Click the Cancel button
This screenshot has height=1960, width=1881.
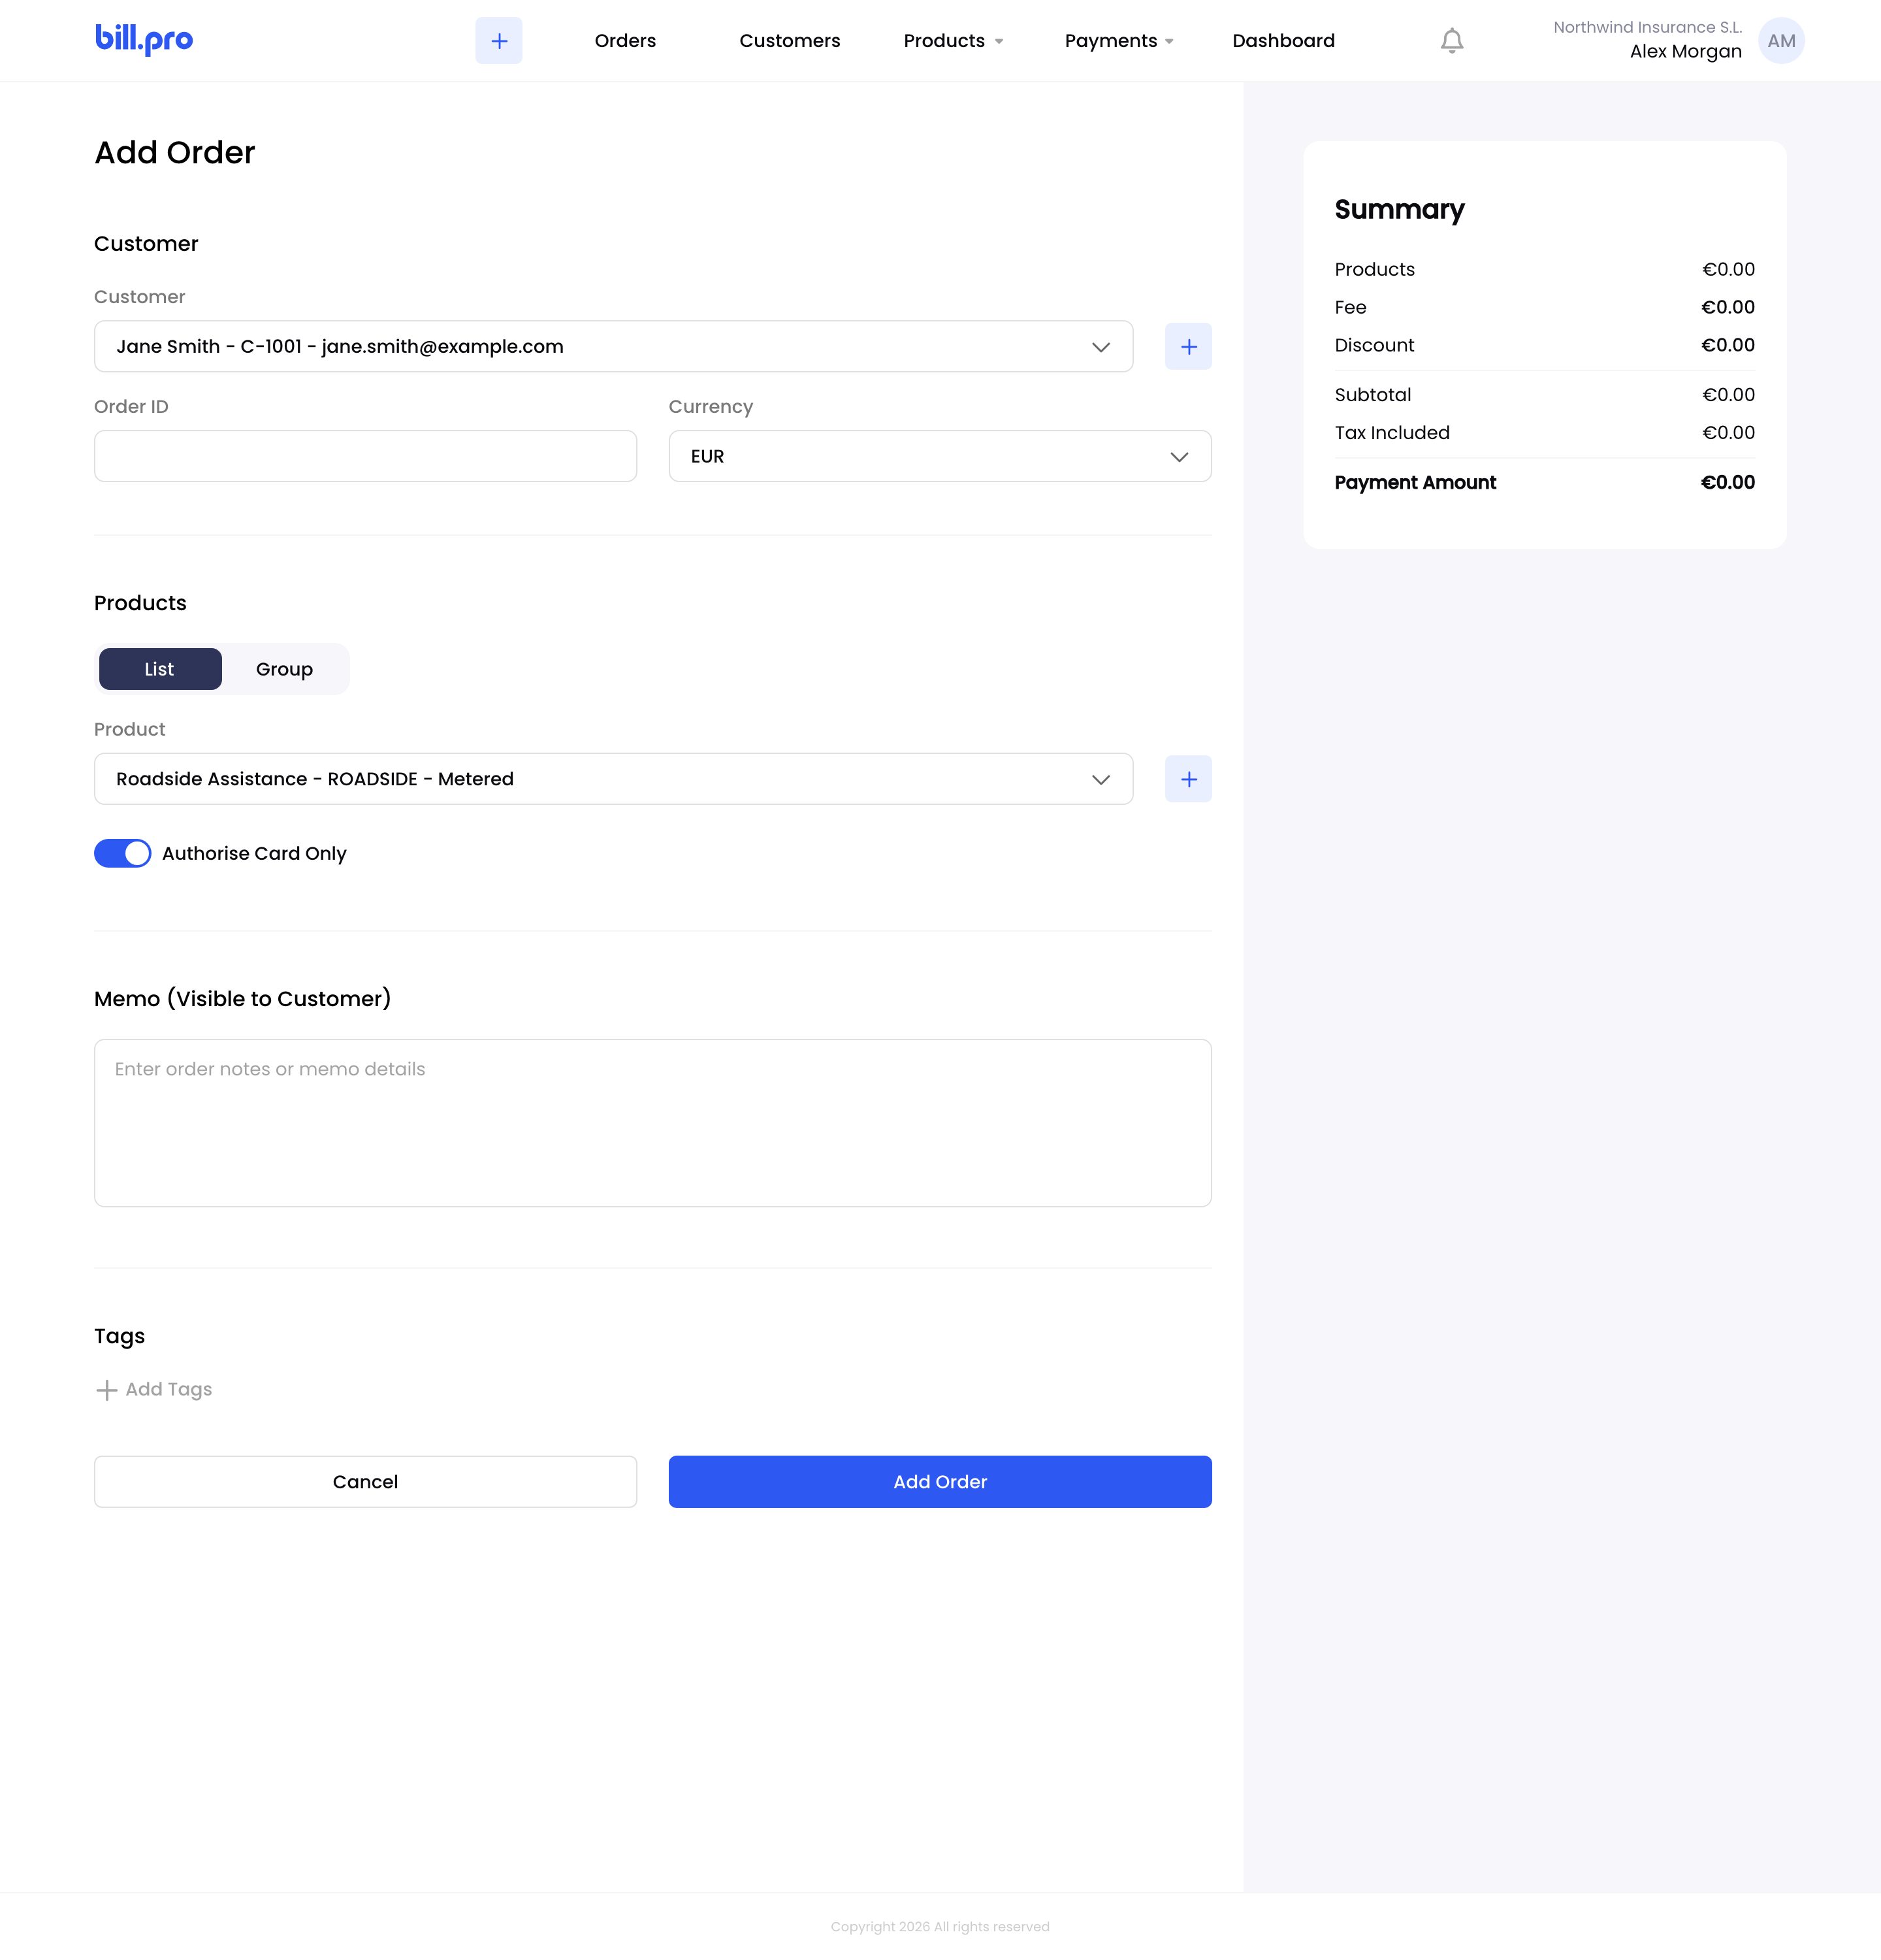click(x=366, y=1482)
